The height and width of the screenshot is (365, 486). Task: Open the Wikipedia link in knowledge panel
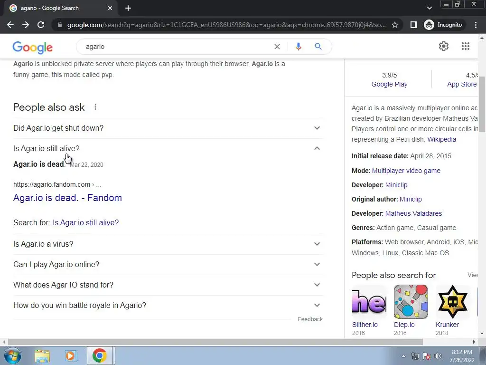click(x=442, y=139)
